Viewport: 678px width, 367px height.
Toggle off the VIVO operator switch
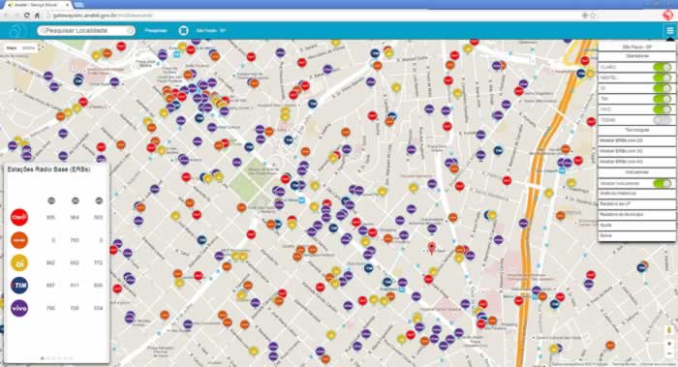point(662,108)
